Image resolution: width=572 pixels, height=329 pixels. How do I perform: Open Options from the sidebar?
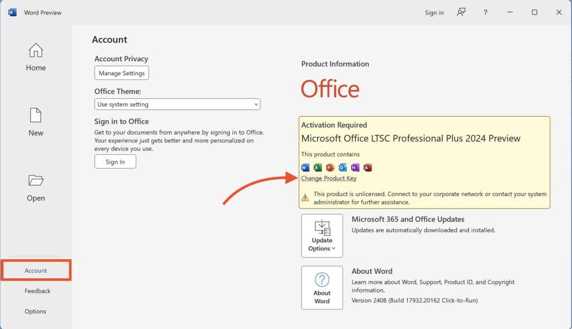[x=35, y=311]
